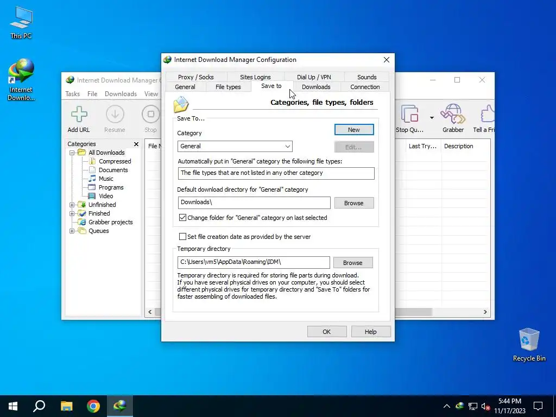Click the Tell a Friend thumbs-up icon
This screenshot has height=417, width=556.
(x=488, y=114)
